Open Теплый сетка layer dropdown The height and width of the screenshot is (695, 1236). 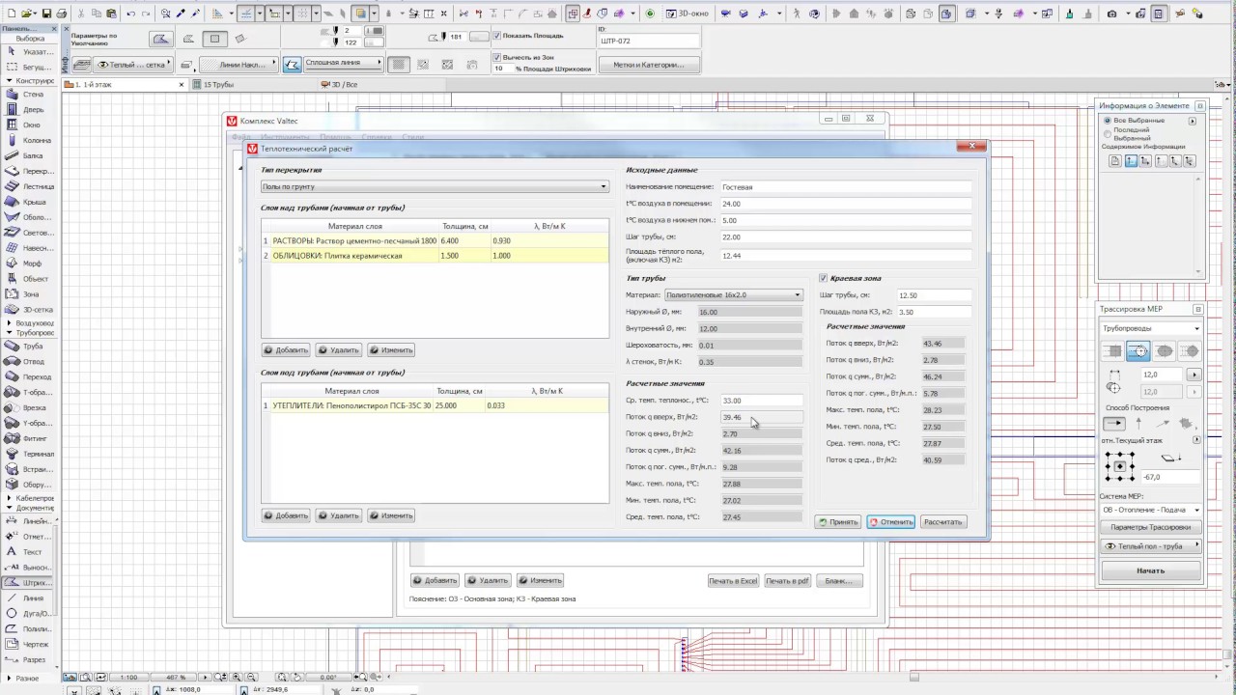point(133,64)
